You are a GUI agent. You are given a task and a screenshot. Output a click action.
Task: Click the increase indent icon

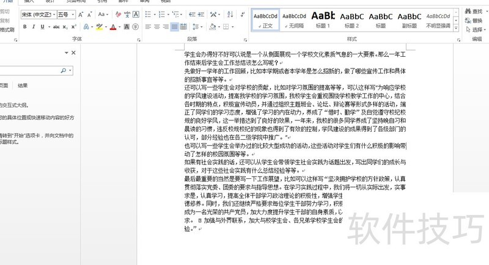coord(199,15)
